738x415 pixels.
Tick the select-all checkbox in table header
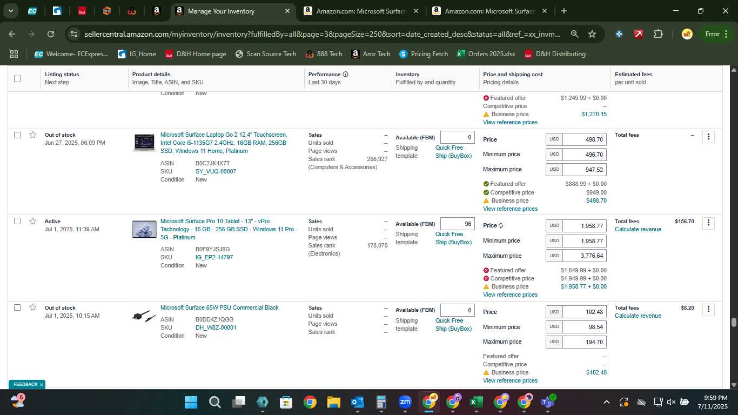[17, 78]
